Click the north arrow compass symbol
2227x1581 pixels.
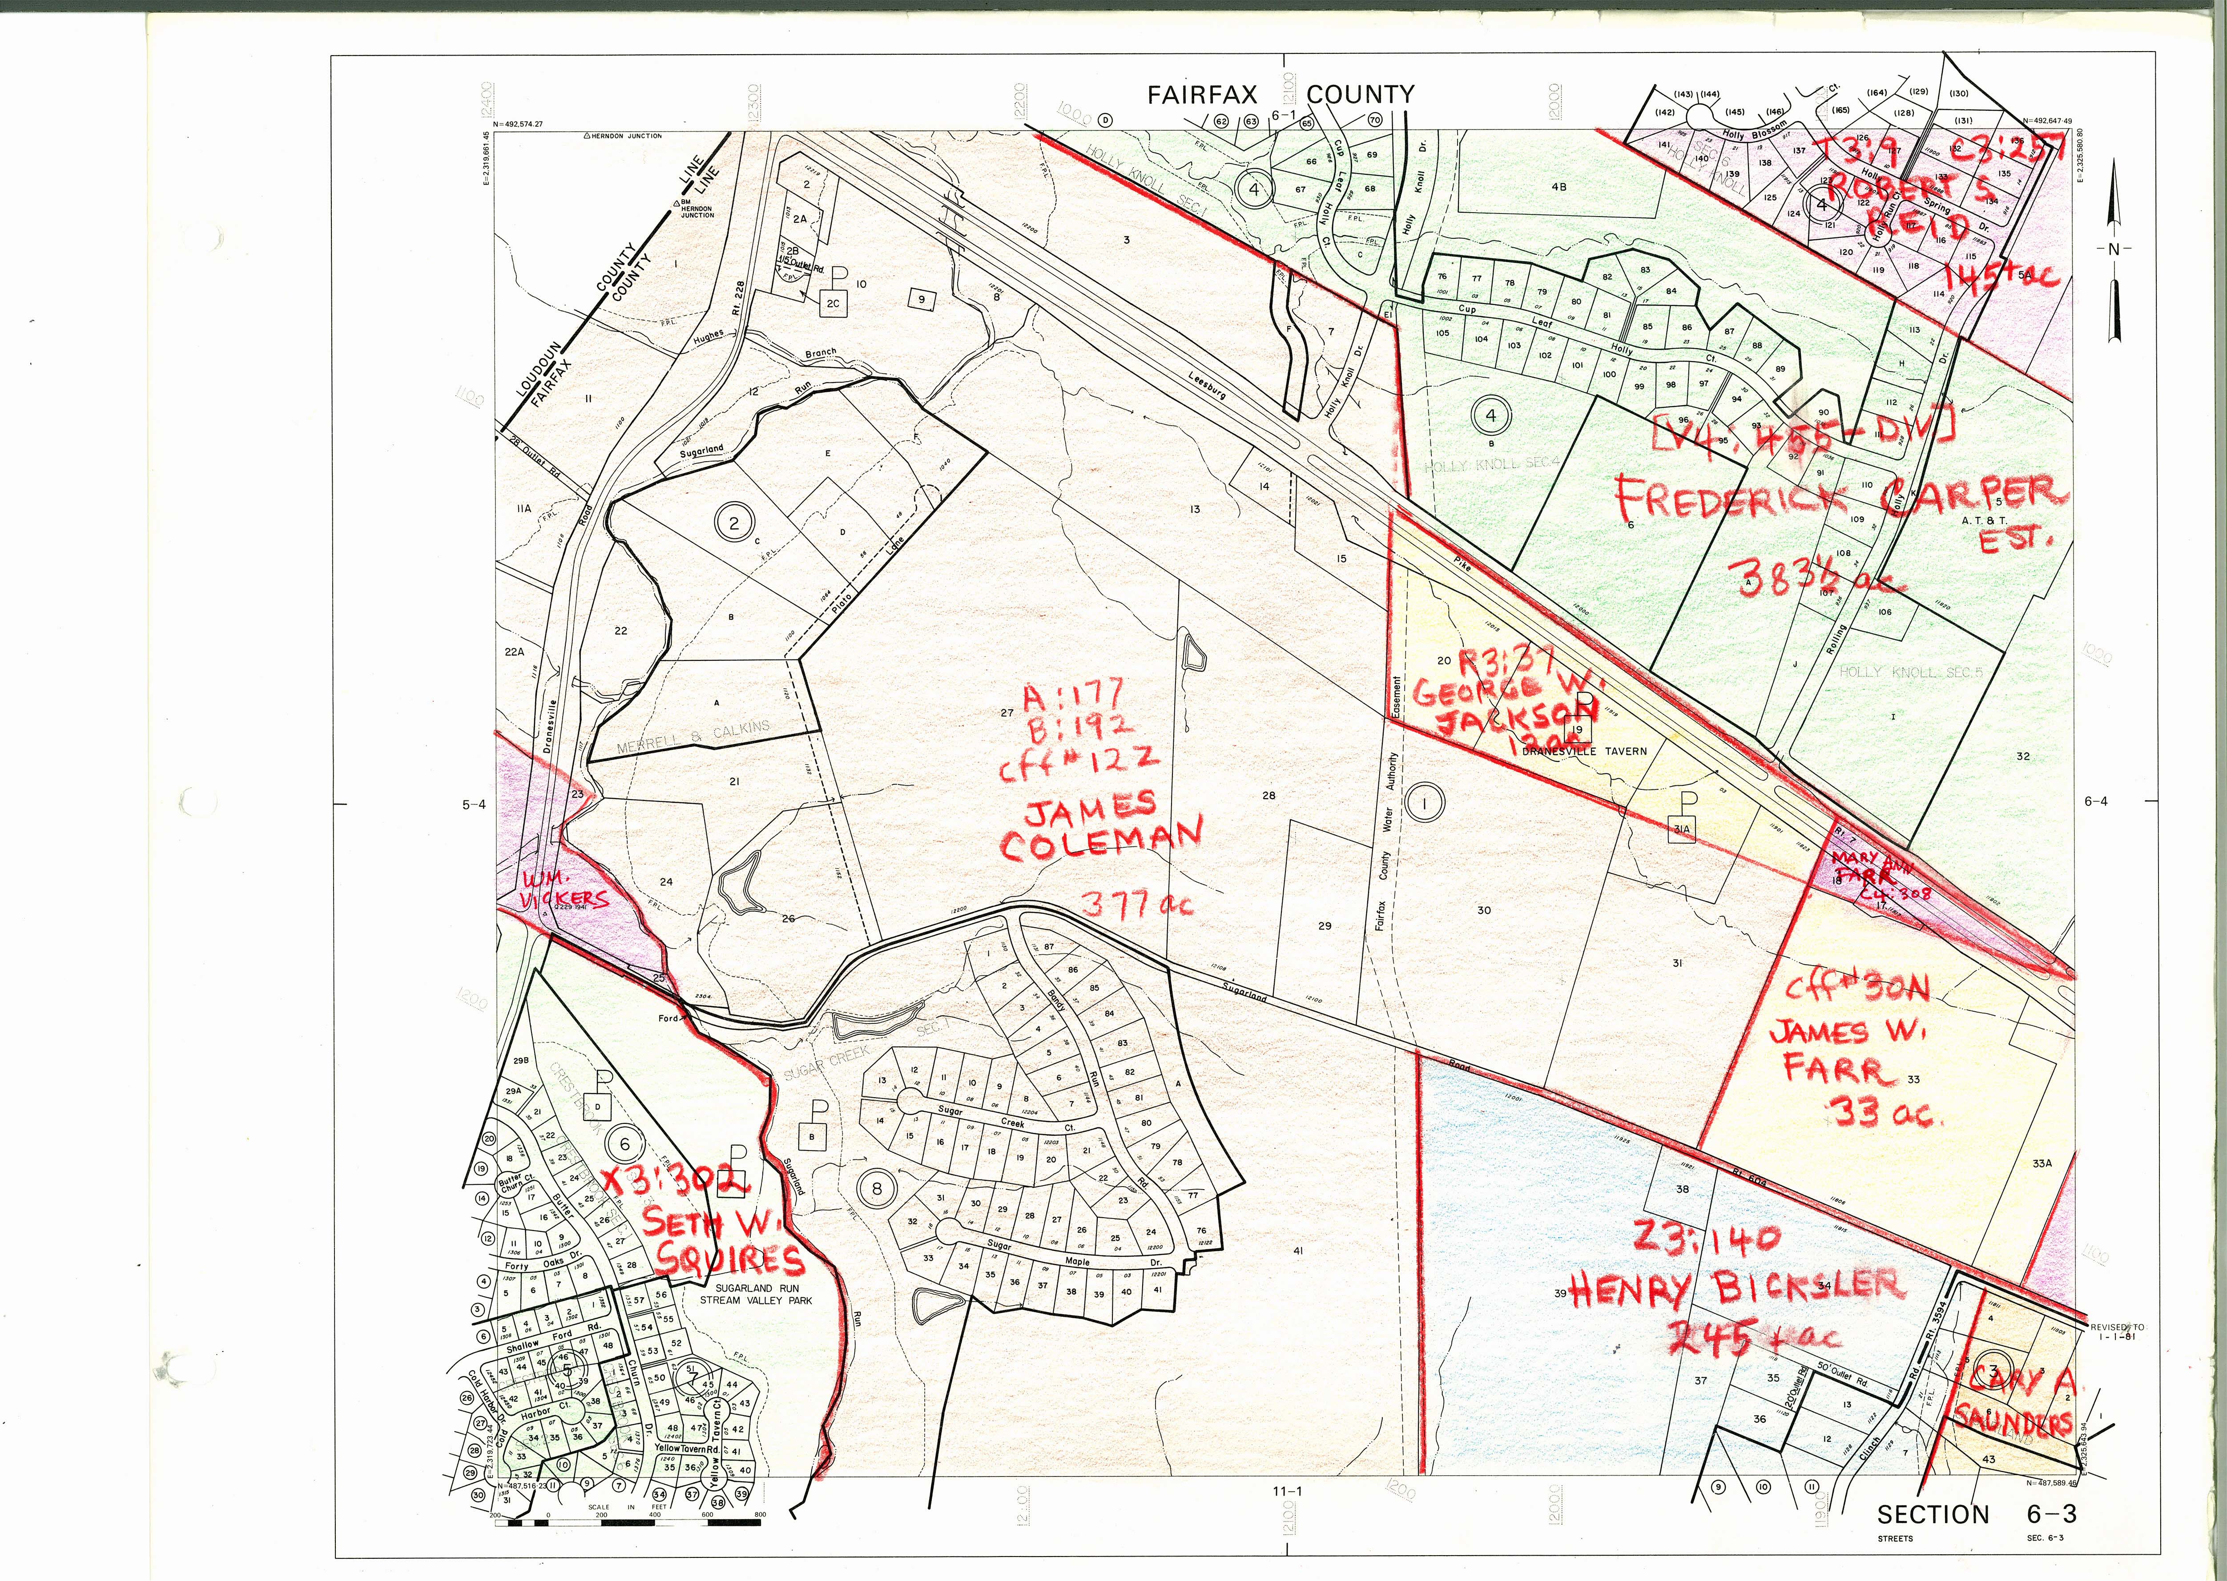pyautogui.click(x=2113, y=249)
